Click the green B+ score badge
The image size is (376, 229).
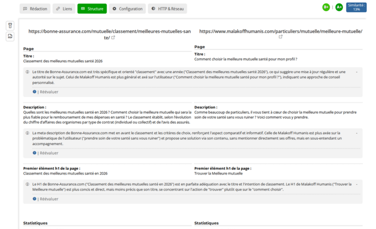326,7
